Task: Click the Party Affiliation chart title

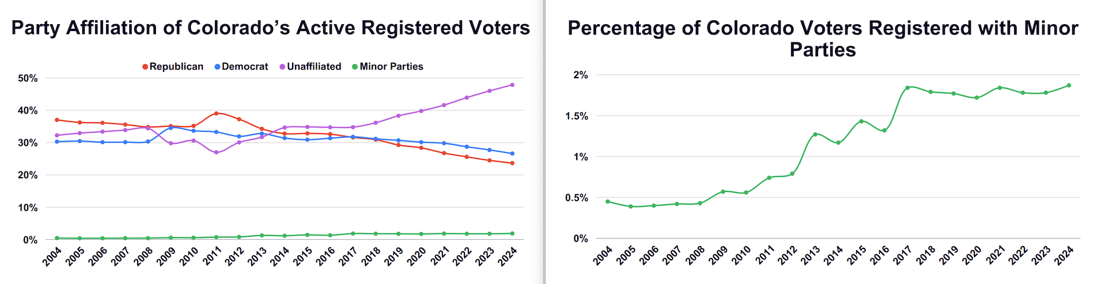Action: (x=270, y=28)
